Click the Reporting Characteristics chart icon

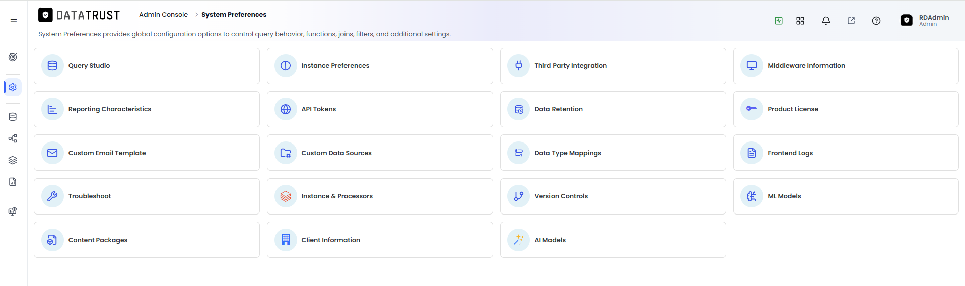coord(52,109)
